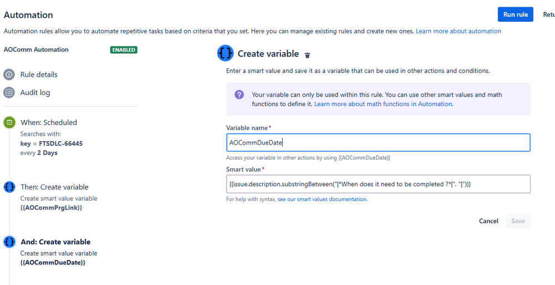The width and height of the screenshot is (555, 285).
Task: Open the smart values documentation link
Action: point(322,199)
